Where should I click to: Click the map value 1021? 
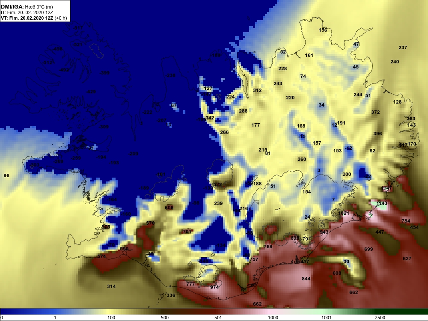344,214
